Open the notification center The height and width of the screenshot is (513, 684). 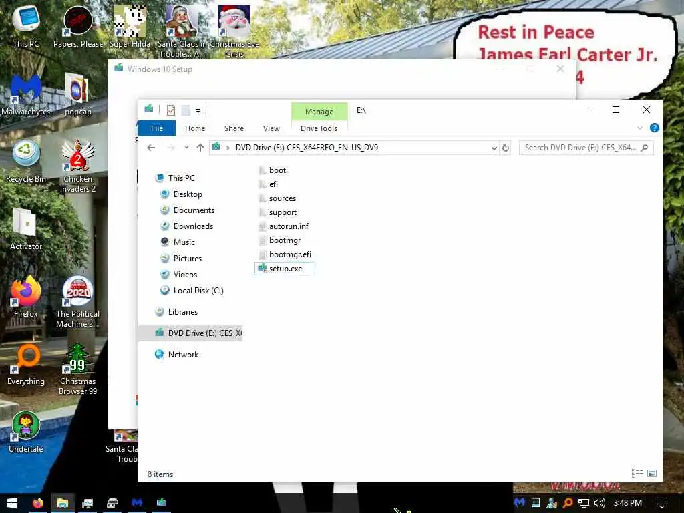pyautogui.click(x=662, y=503)
